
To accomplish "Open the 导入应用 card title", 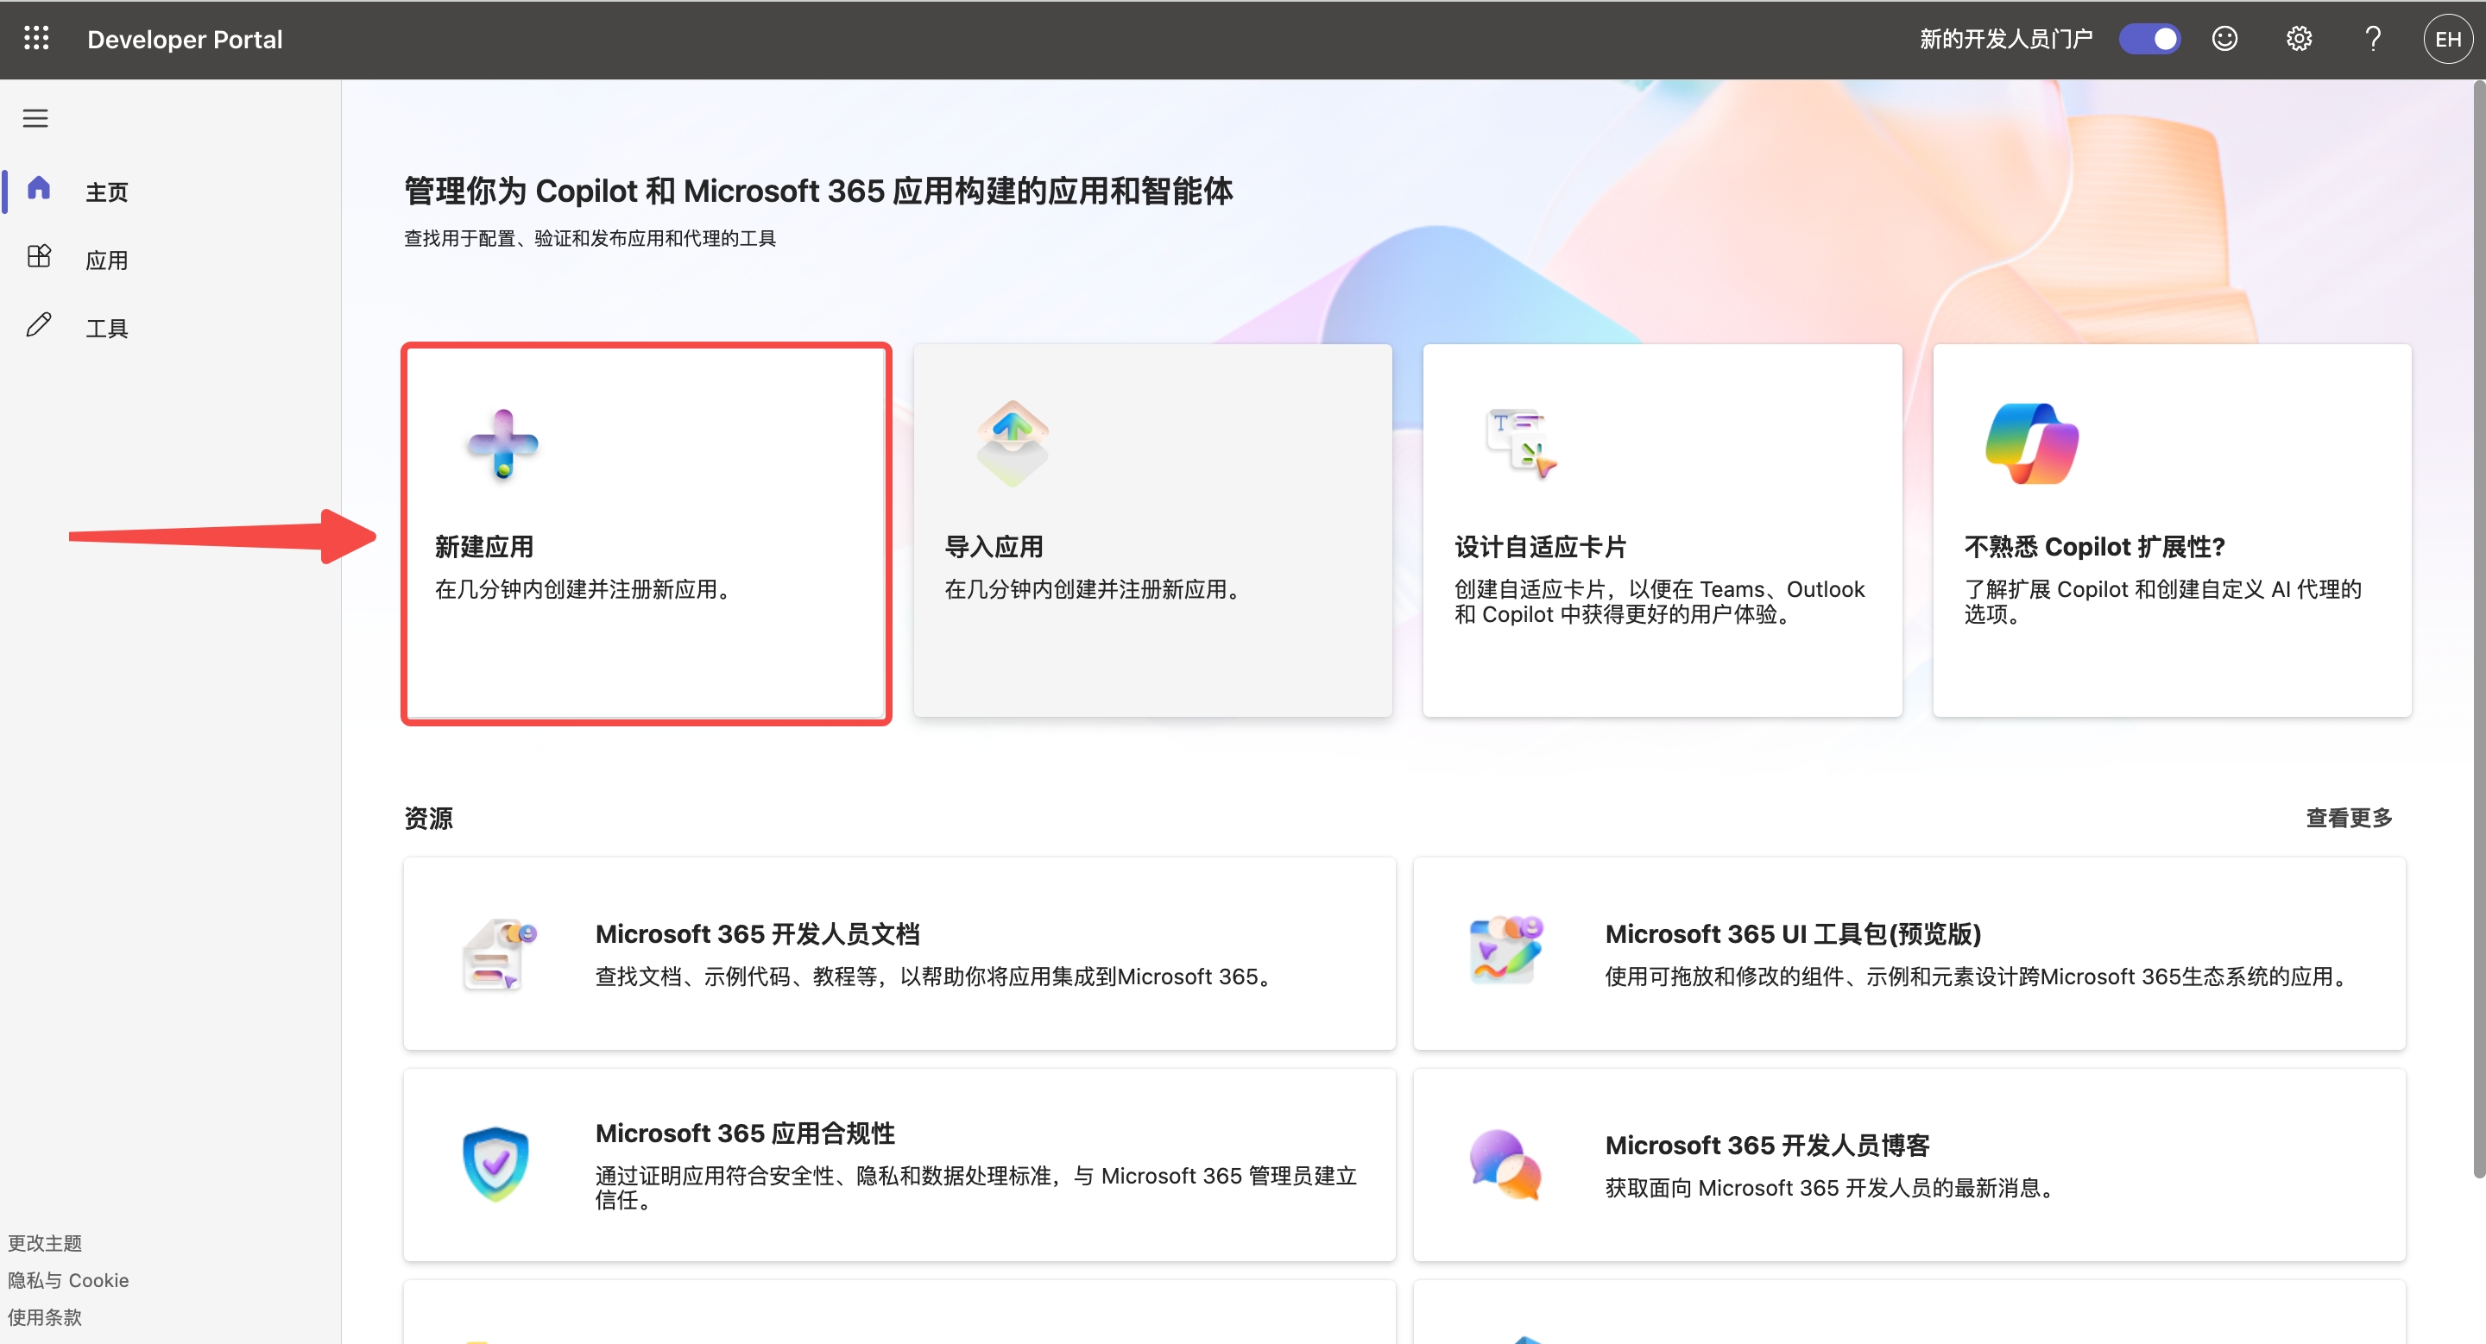I will 993,547.
